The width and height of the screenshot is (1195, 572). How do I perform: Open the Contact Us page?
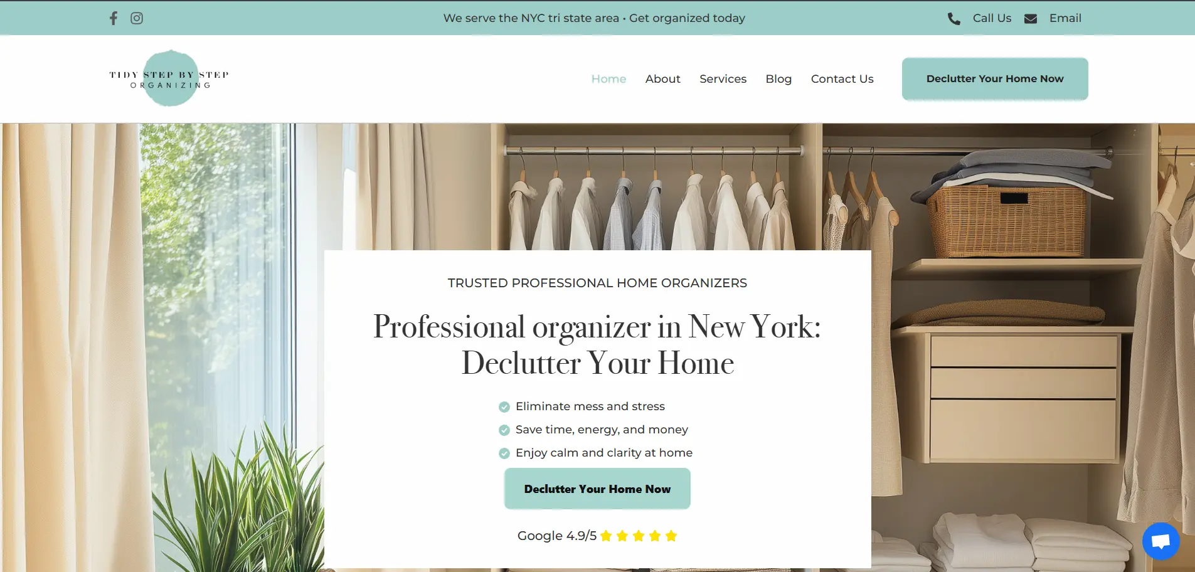pyautogui.click(x=842, y=79)
